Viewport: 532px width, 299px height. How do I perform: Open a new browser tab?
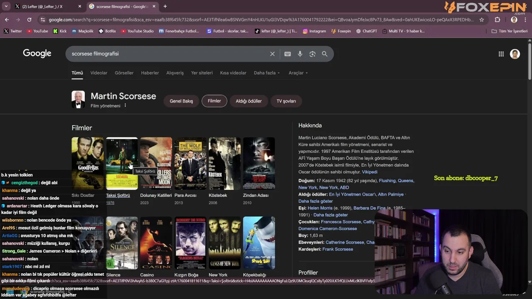pos(165,6)
